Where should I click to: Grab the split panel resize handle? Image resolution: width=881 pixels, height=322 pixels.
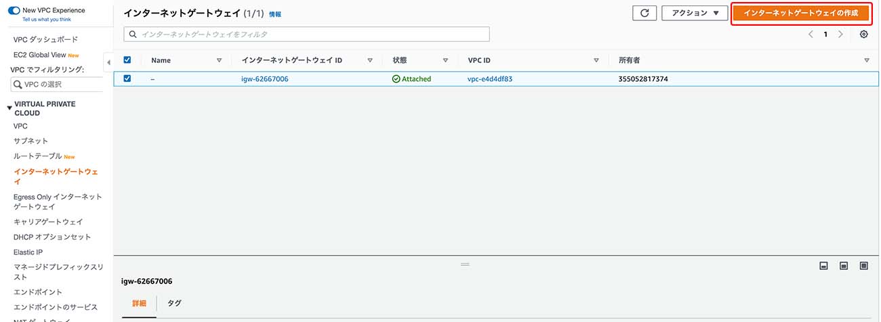click(465, 264)
